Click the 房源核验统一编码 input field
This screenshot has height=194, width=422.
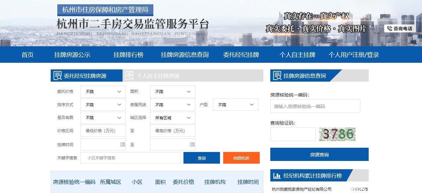pos(315,106)
